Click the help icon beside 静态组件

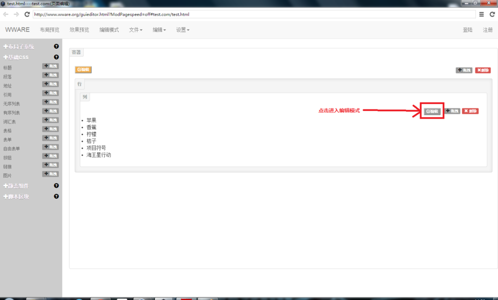point(56,186)
